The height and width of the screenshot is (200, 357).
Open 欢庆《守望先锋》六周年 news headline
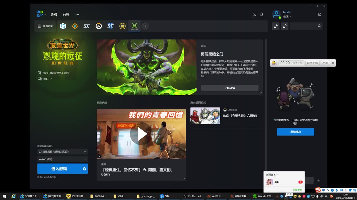pyautogui.click(x=240, y=116)
